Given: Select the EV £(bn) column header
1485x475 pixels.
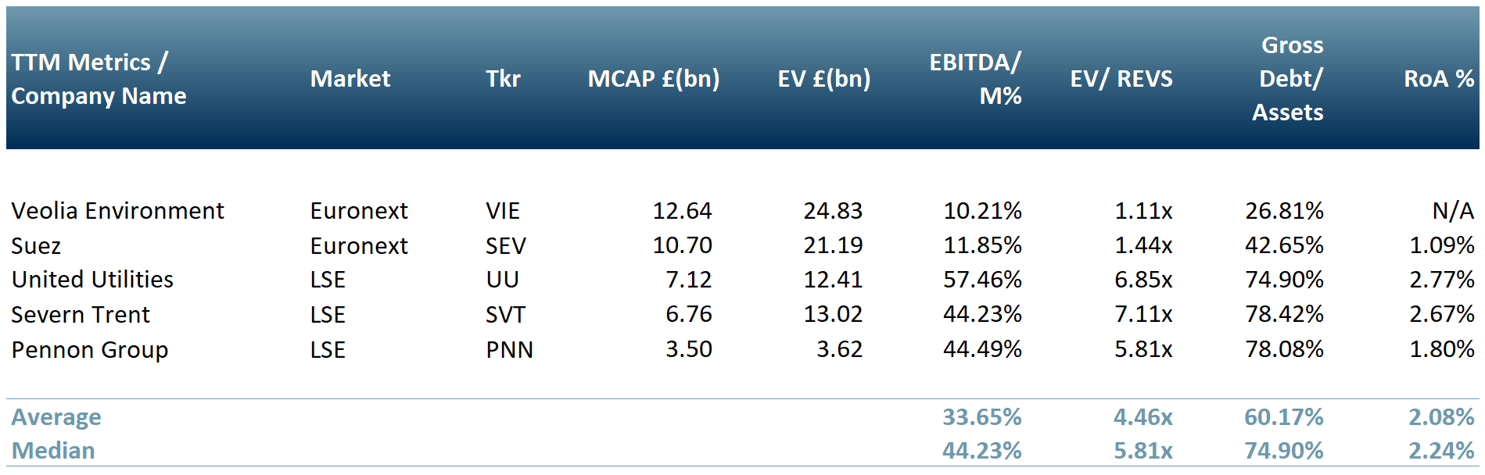Looking at the screenshot, I should [823, 79].
